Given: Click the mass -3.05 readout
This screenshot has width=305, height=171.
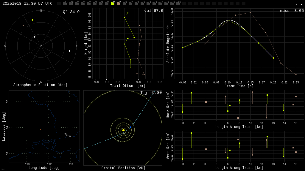Looking at the screenshot, I should 292,11.
